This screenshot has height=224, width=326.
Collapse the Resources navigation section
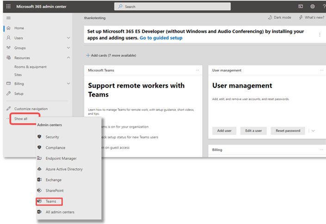pos(68,58)
